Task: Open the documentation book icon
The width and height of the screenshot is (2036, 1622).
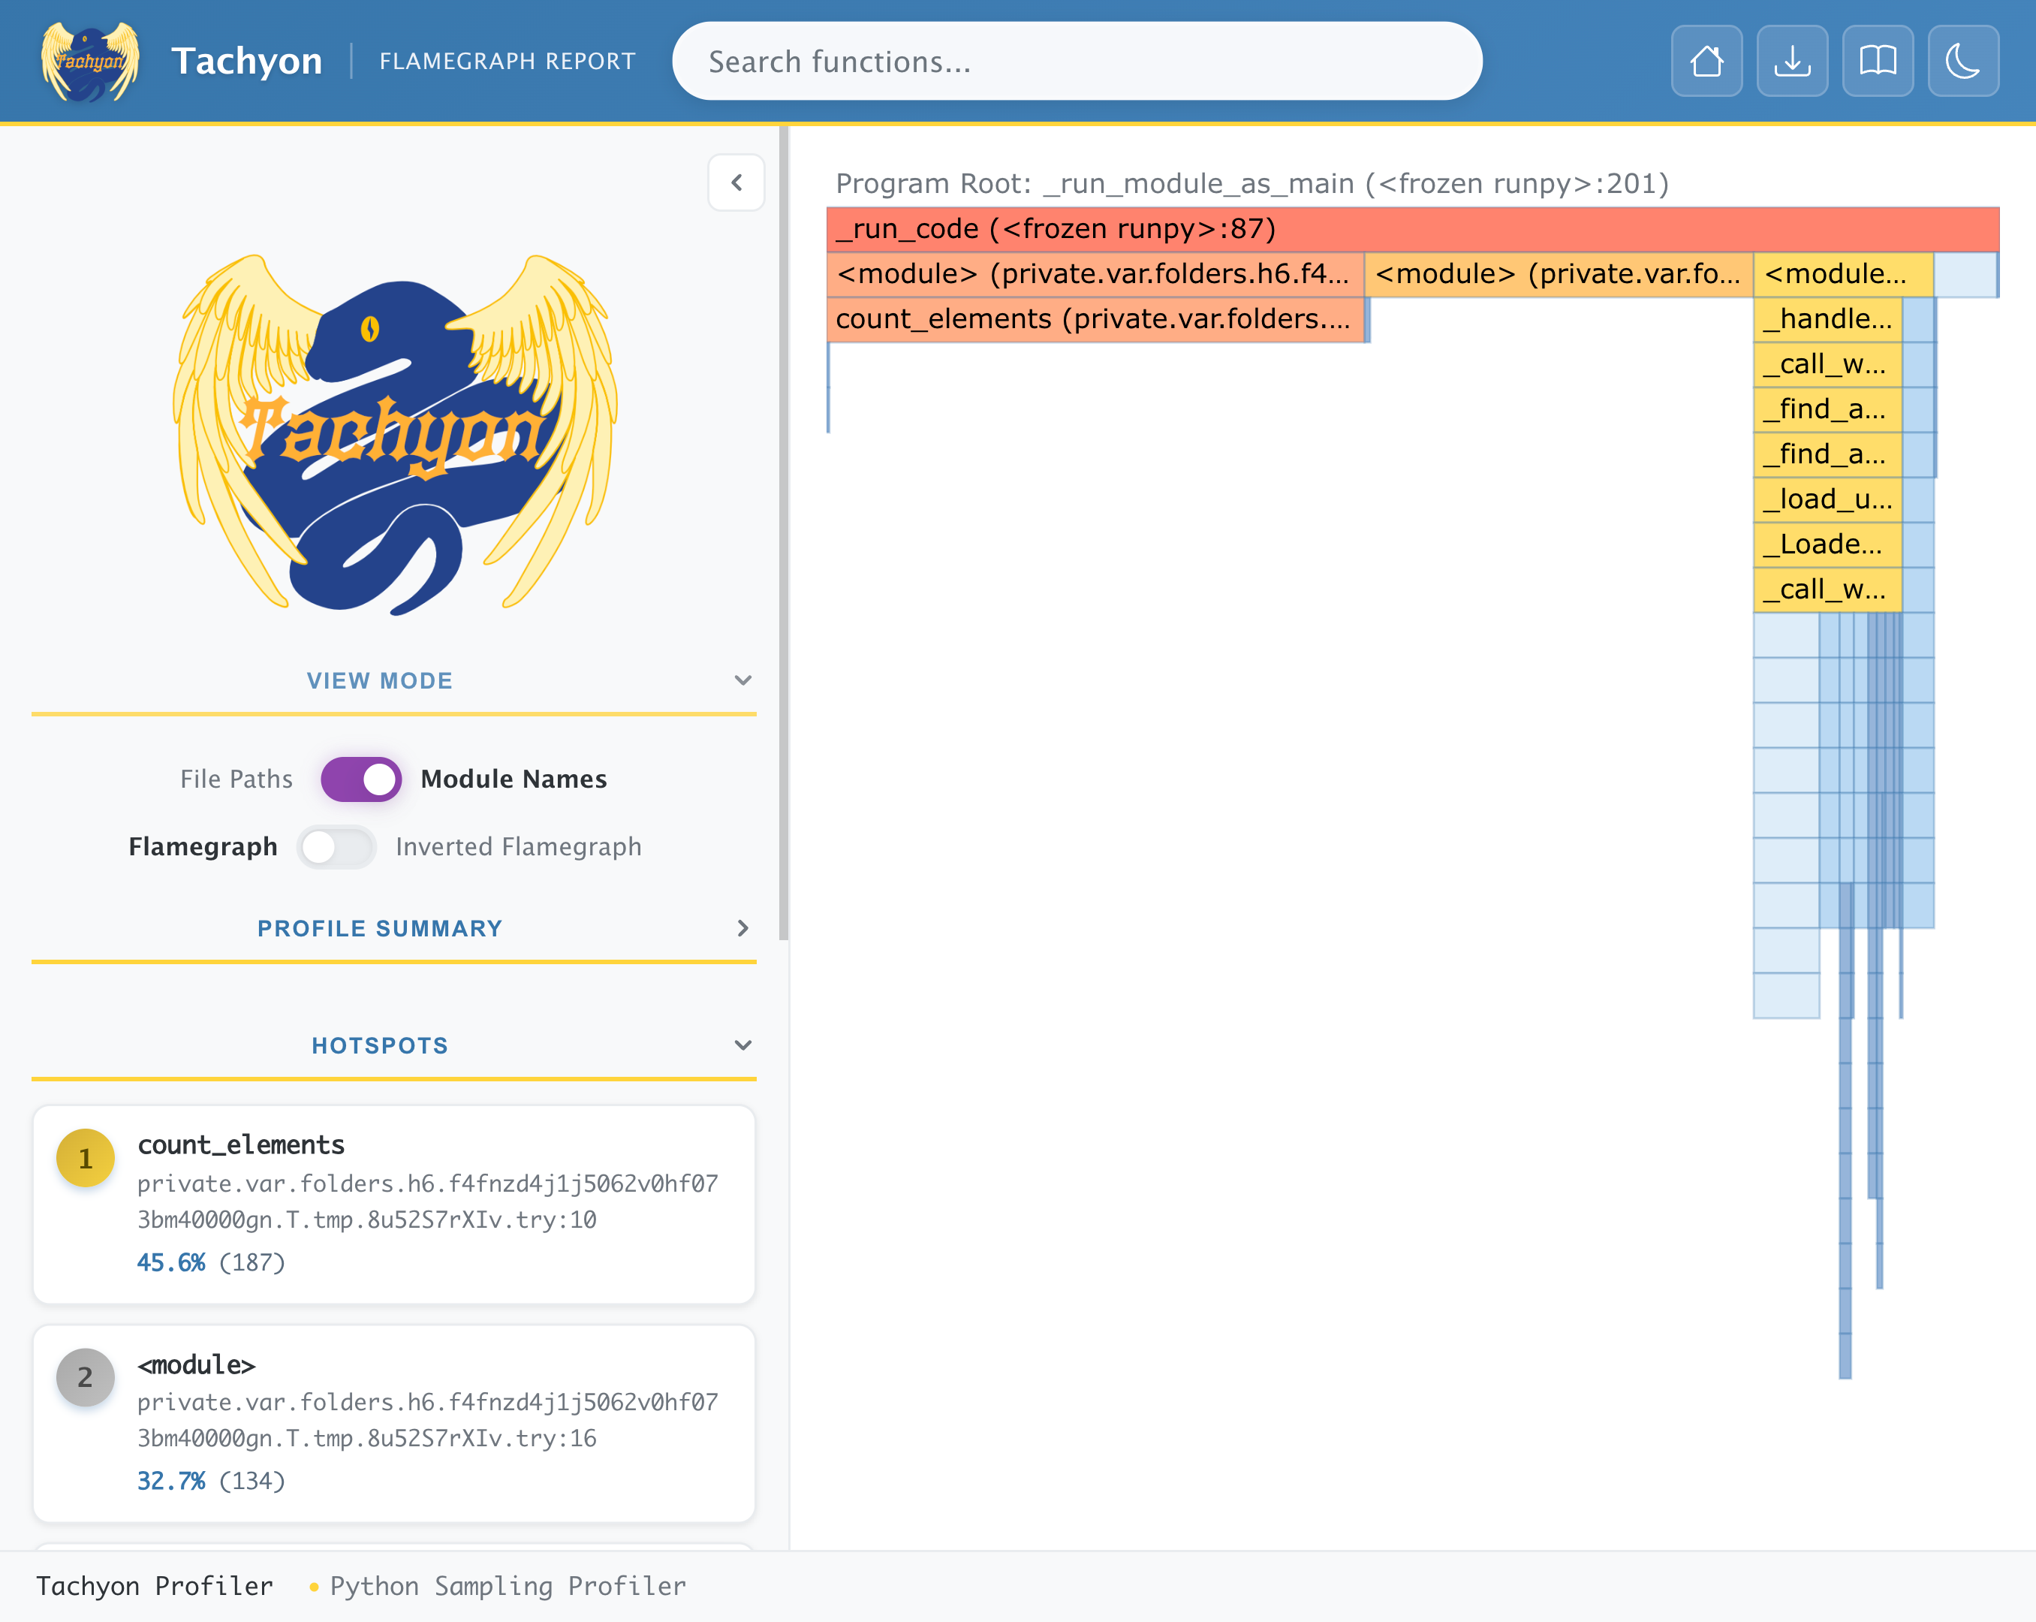Action: tap(1878, 62)
